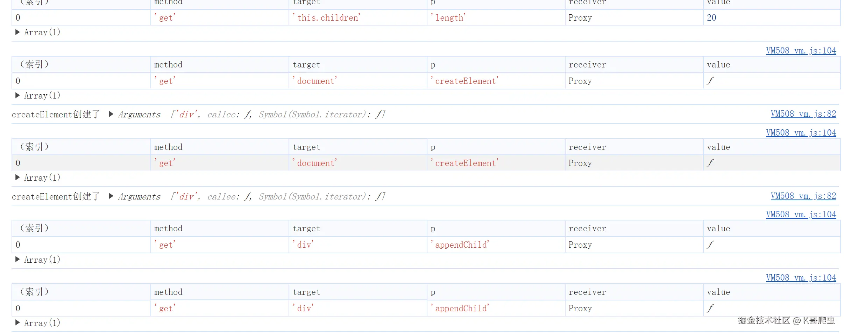Click the ƒ value in the highlighted row
Viewport: 844px width, 334px height.
[710, 163]
